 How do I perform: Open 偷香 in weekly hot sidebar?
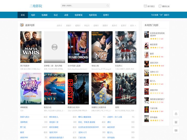(152, 54)
